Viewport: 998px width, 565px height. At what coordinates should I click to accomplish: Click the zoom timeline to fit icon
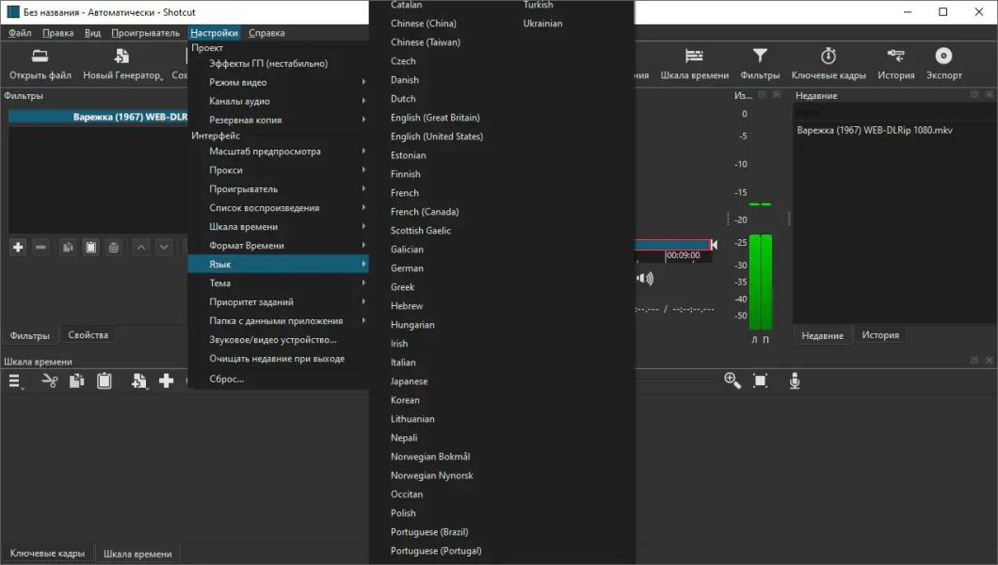[761, 380]
